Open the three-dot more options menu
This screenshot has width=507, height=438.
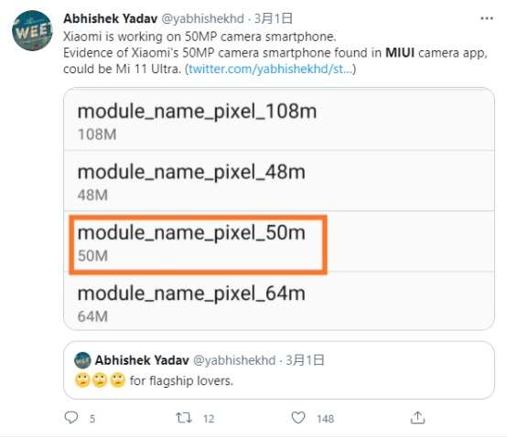487,18
